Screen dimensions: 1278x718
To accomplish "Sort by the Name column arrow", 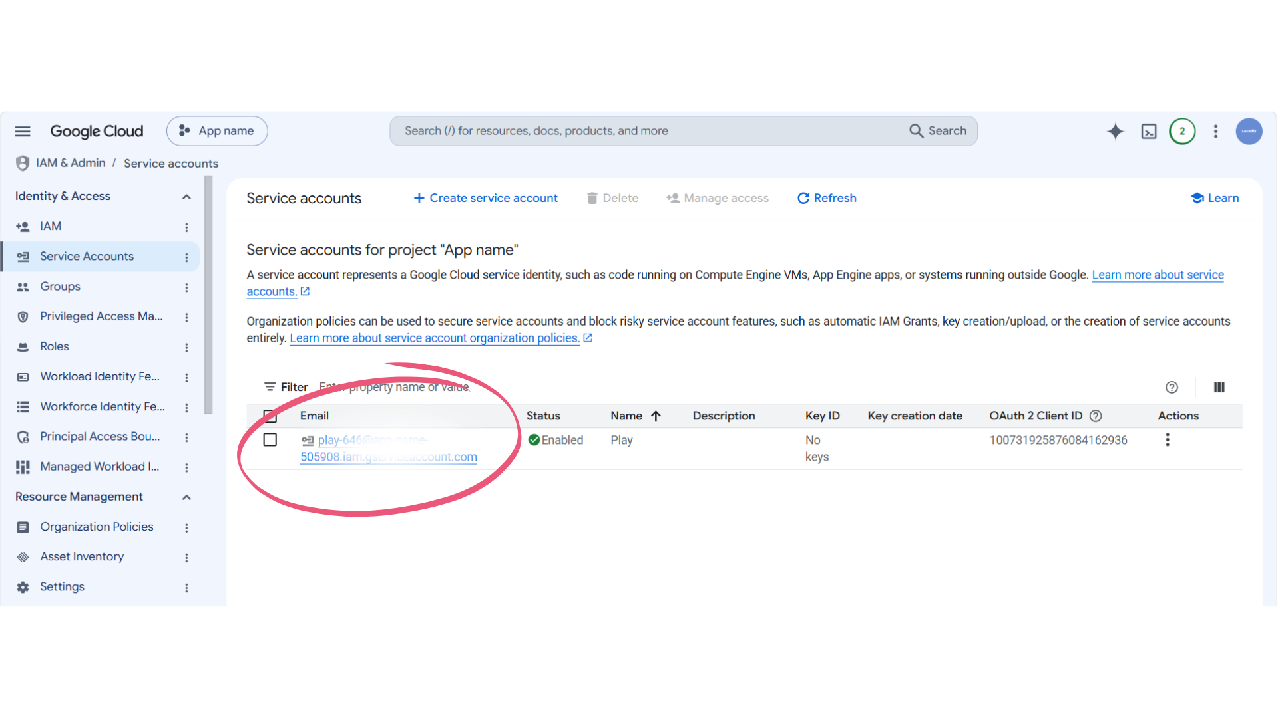I will coord(656,416).
